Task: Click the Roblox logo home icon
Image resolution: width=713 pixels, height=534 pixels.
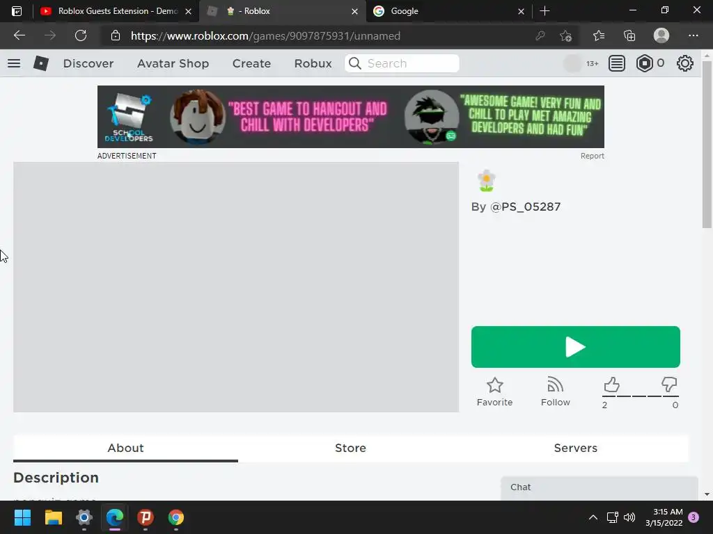Action: (x=41, y=63)
